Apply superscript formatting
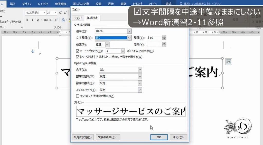The width and height of the screenshot is (263, 145). tap(56, 20)
